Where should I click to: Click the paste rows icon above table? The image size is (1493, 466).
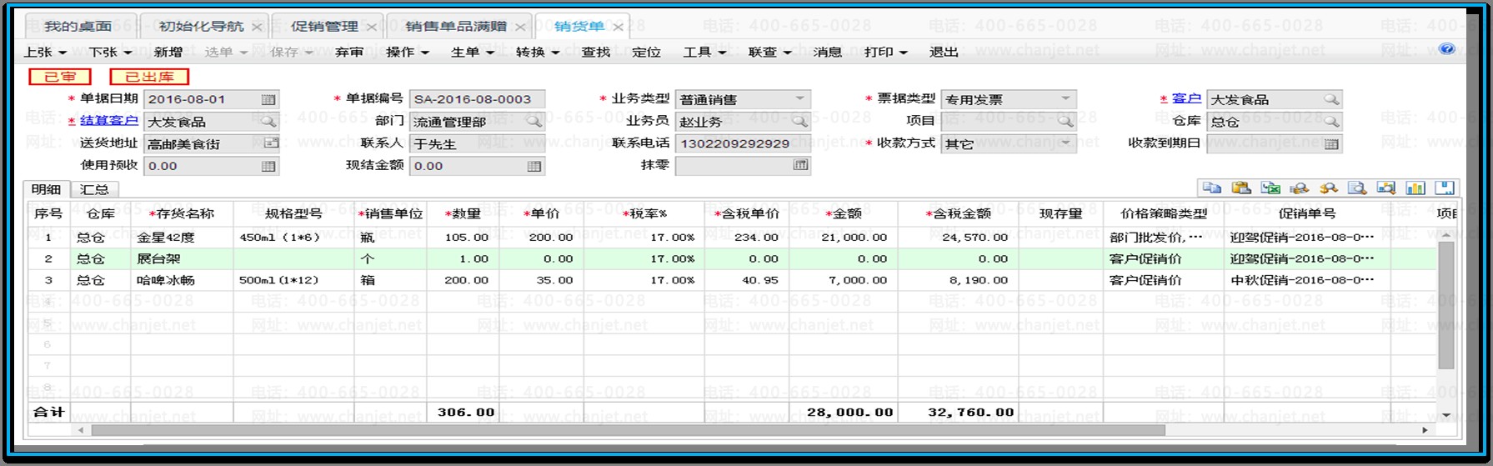1241,188
